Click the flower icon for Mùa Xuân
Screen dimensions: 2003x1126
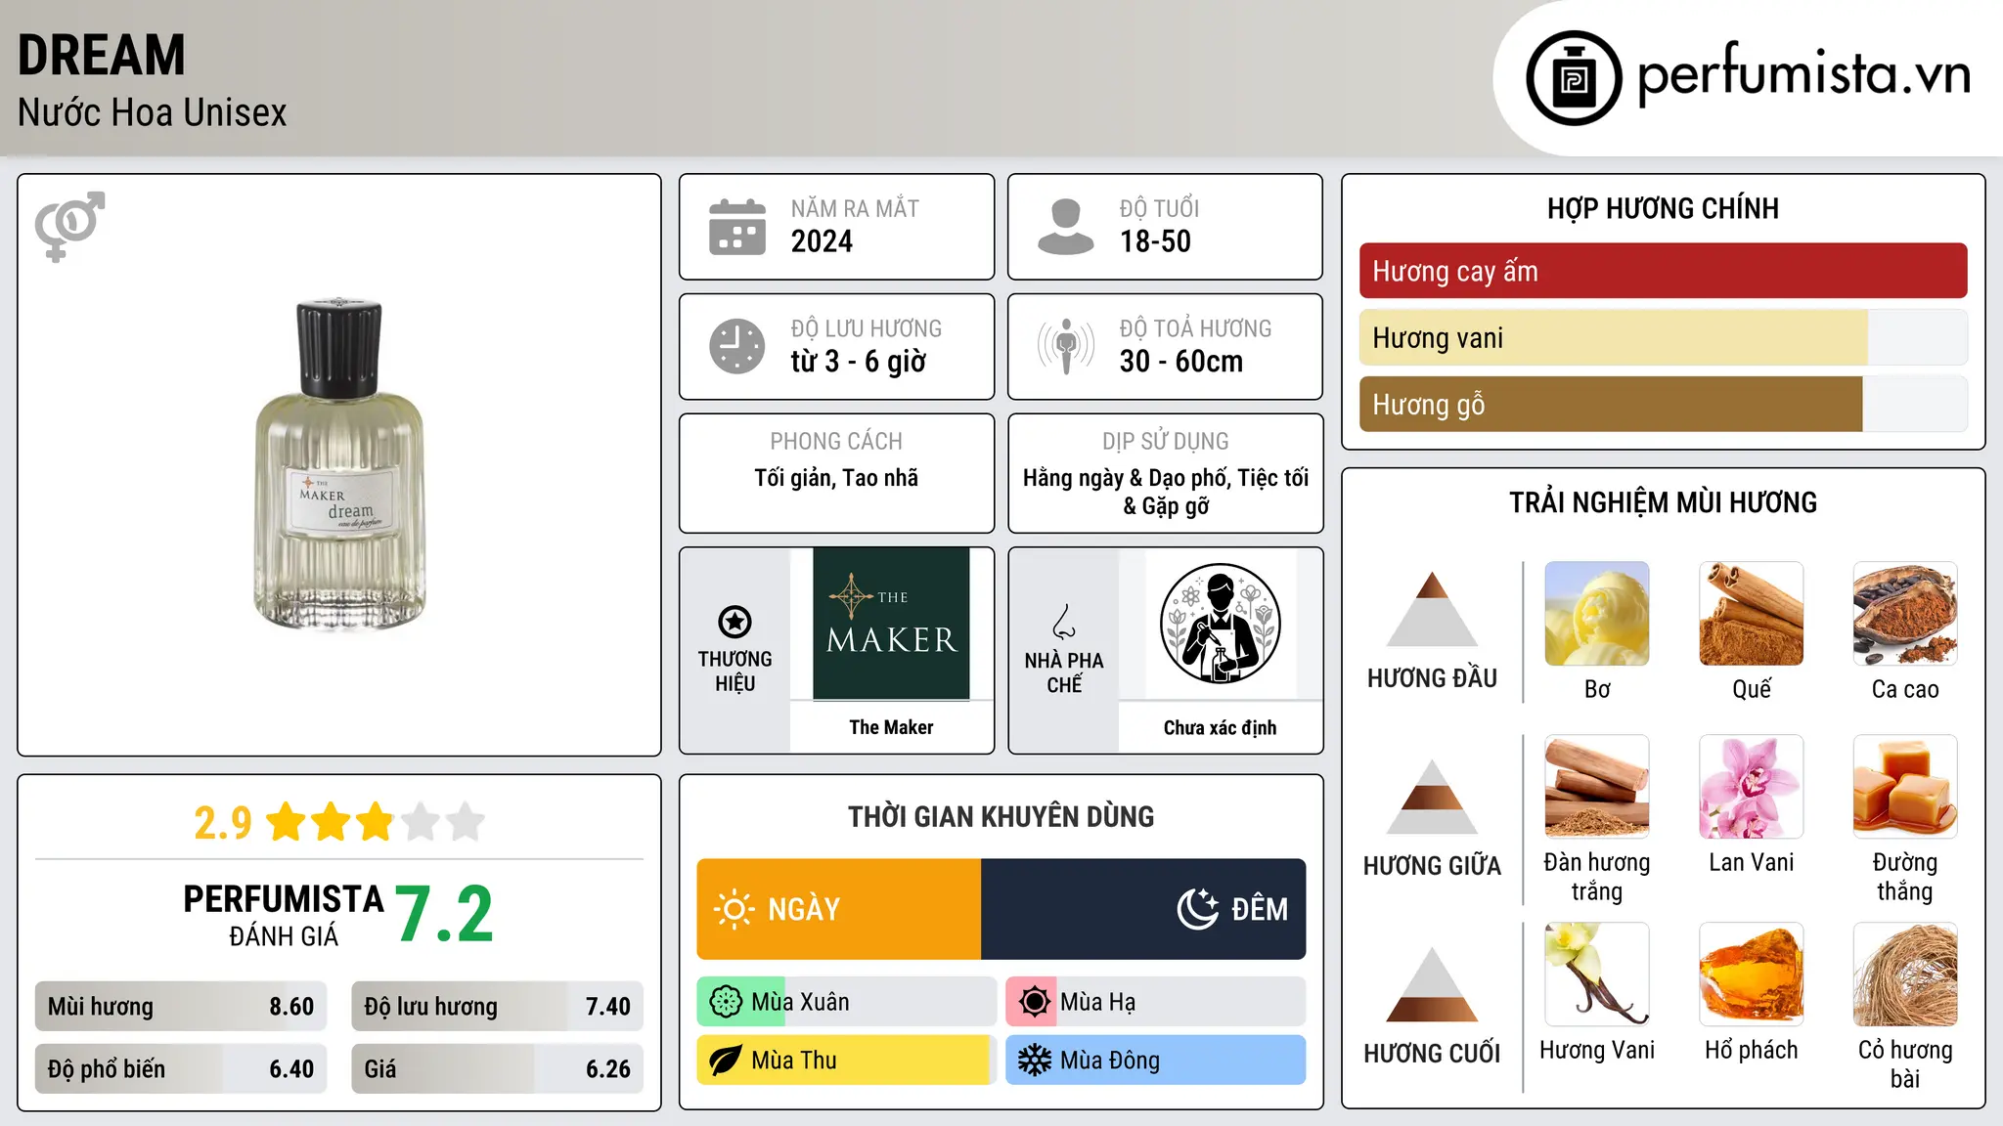(x=726, y=1002)
